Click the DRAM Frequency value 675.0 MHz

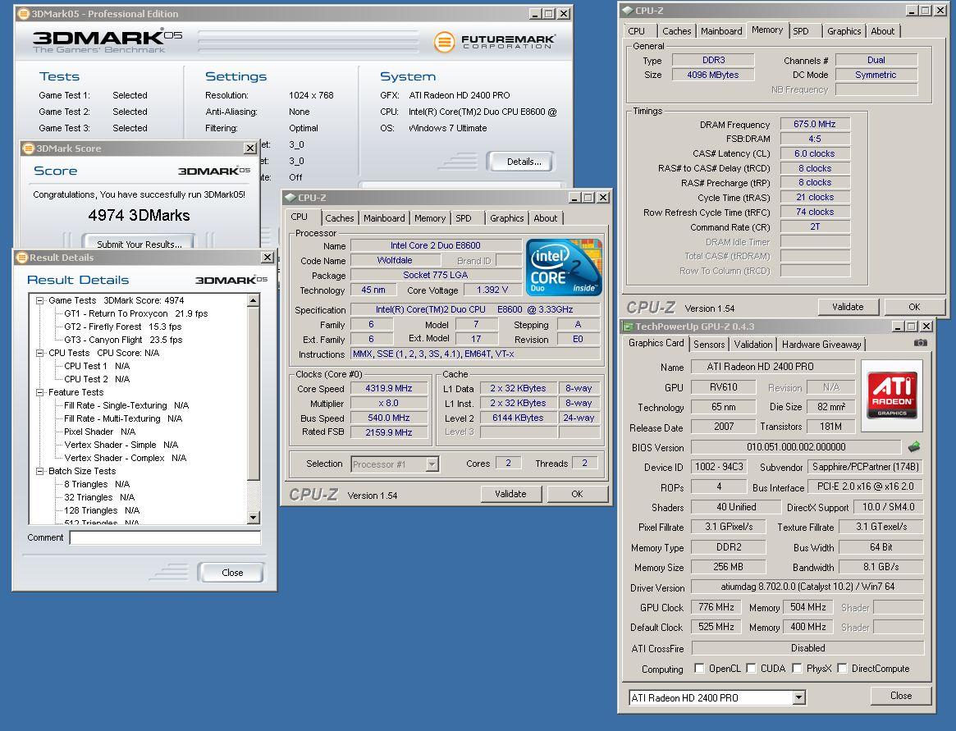(x=815, y=125)
